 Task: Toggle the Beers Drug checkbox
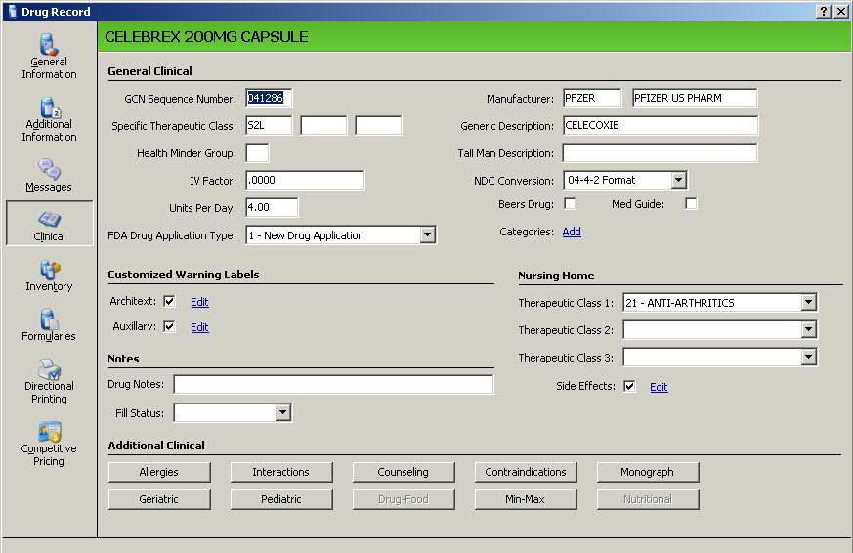[x=570, y=204]
